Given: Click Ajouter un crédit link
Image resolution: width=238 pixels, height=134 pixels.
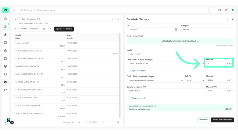Looking at the screenshot, I should click(x=137, y=98).
